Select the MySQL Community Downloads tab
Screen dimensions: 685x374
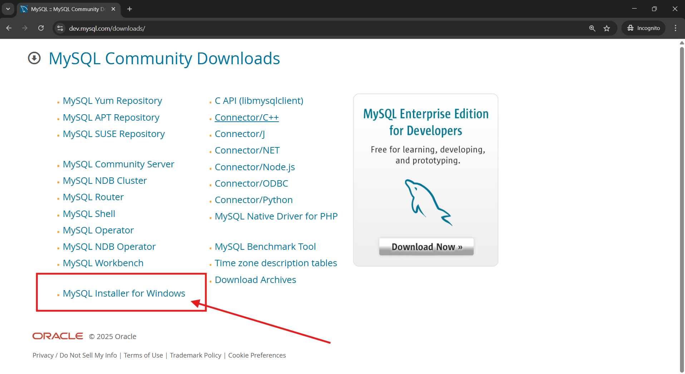click(68, 9)
